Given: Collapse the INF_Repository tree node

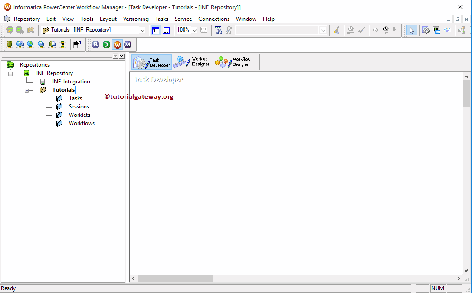Looking at the screenshot, I should 11,74.
